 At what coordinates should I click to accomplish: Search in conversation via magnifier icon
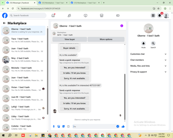(x=153, y=43)
